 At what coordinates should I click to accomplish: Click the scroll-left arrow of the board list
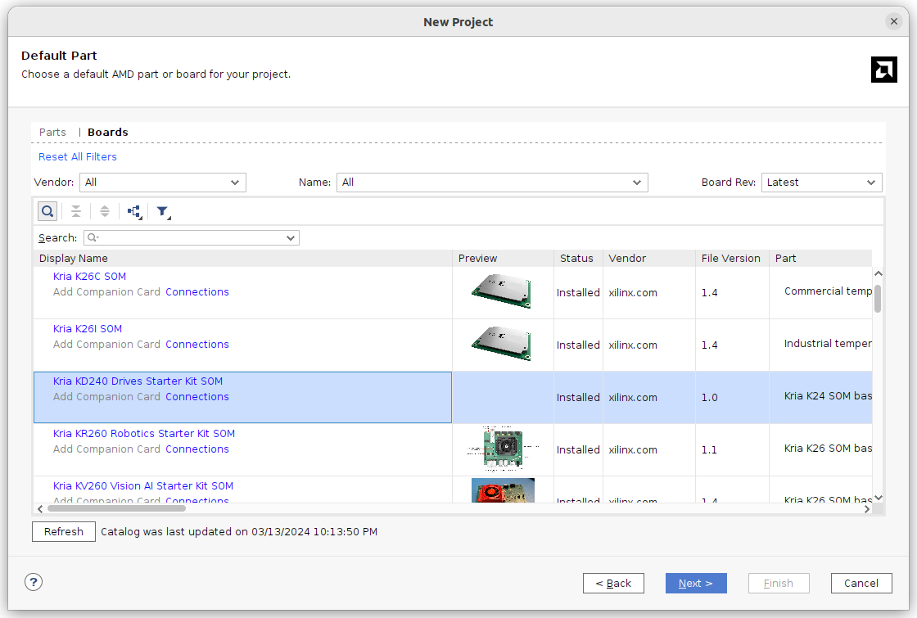pos(40,508)
